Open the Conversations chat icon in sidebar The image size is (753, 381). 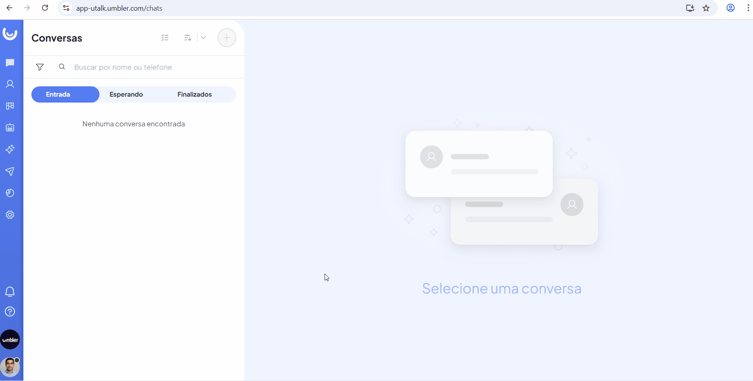[10, 63]
